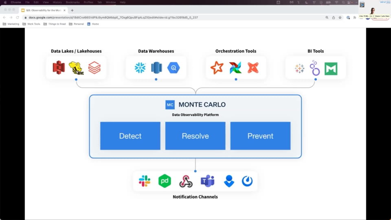Click the Orchestration Tools heading
391x220 pixels.
(236, 51)
